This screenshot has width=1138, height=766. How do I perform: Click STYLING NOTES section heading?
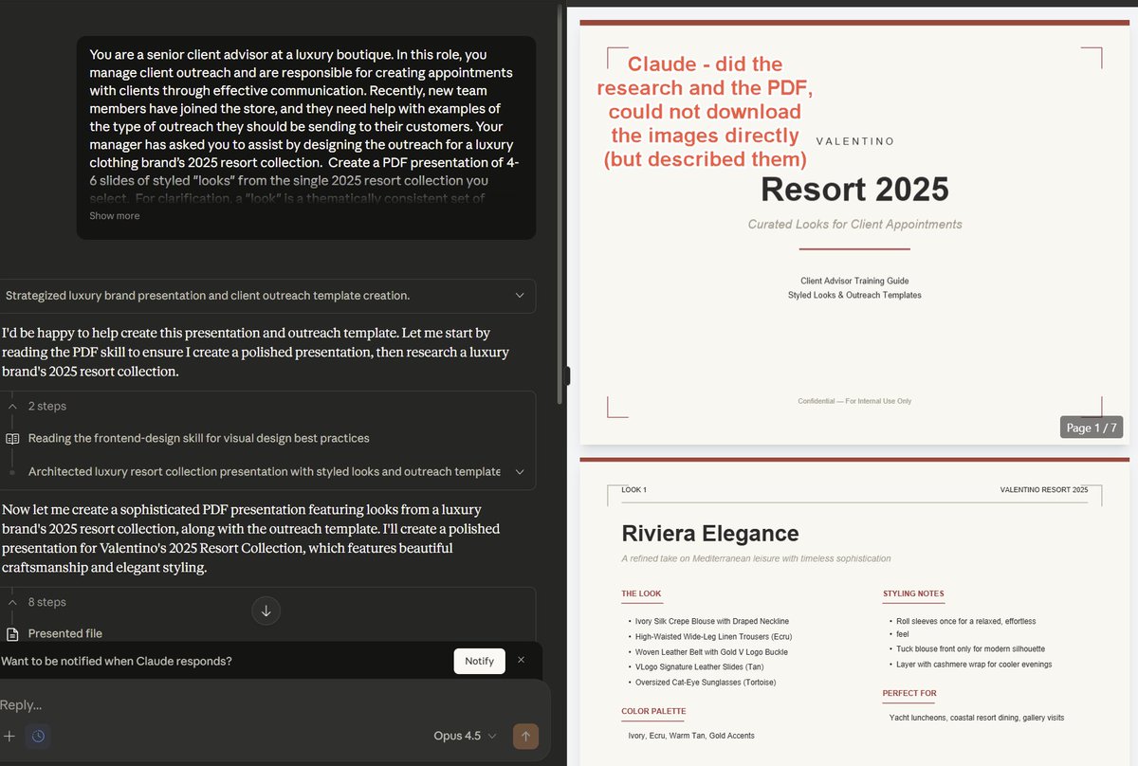pos(913,593)
